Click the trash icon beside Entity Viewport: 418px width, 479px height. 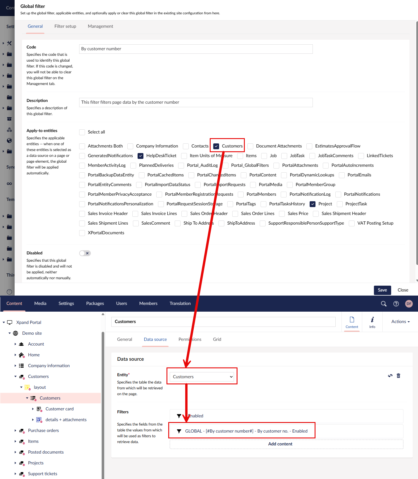point(398,376)
